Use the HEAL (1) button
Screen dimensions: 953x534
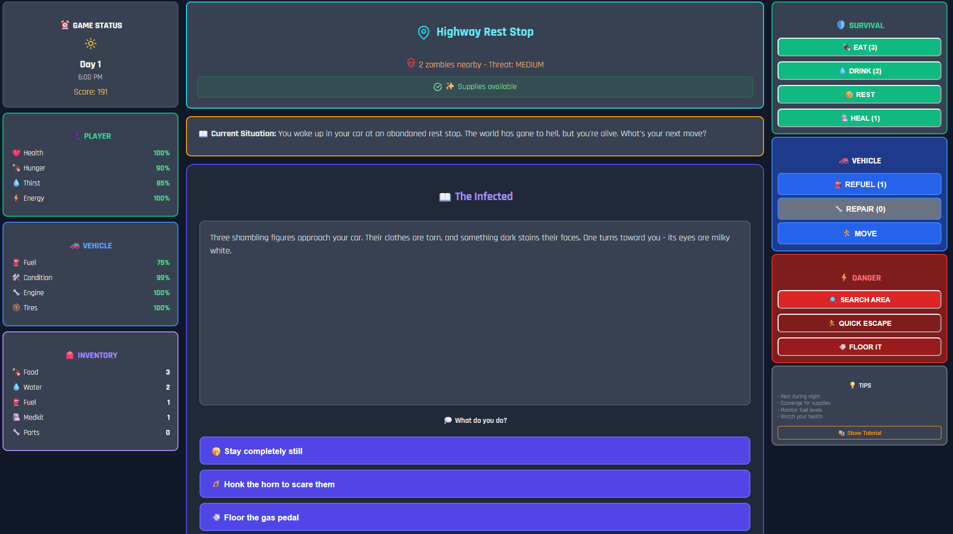pos(859,118)
